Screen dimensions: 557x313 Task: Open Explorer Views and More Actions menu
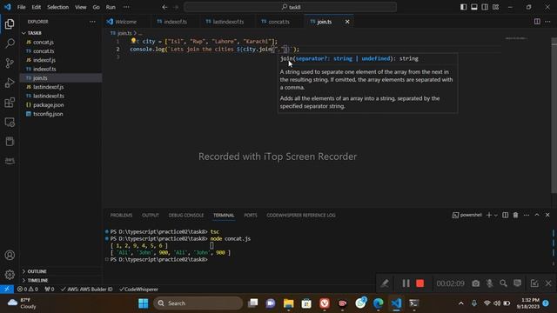point(92,22)
